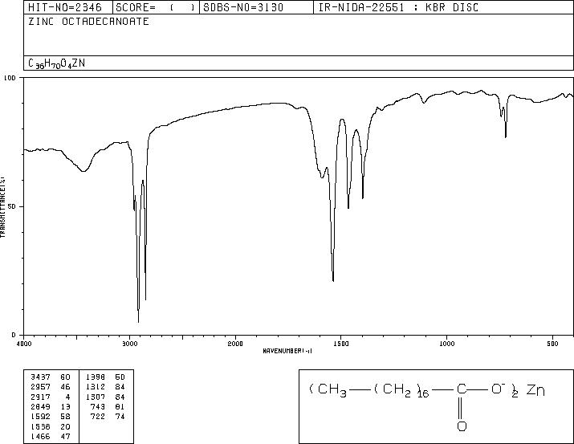Click the sharp peak near 722 wavenumber
The width and height of the screenshot is (574, 444).
[506, 136]
